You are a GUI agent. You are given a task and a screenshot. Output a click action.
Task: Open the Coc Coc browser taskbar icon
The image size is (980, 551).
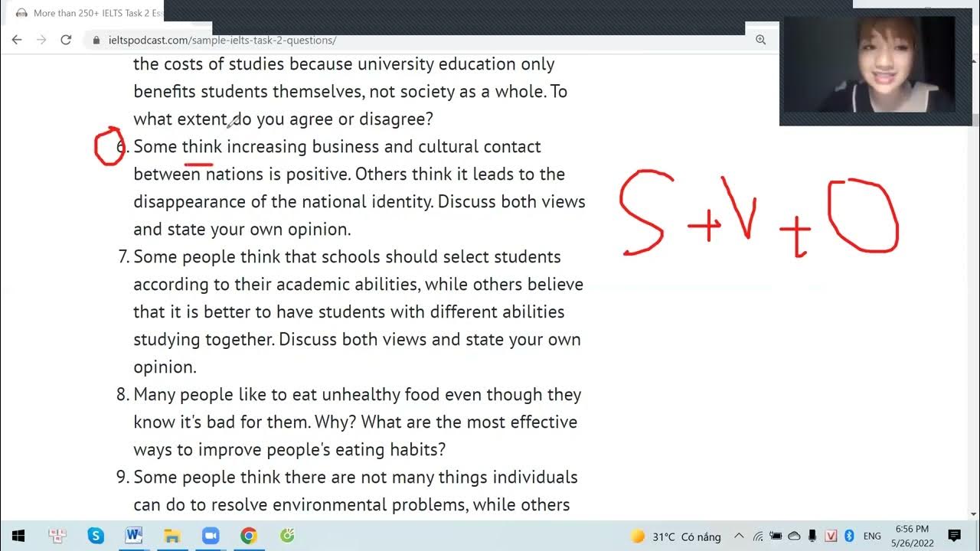tap(287, 536)
